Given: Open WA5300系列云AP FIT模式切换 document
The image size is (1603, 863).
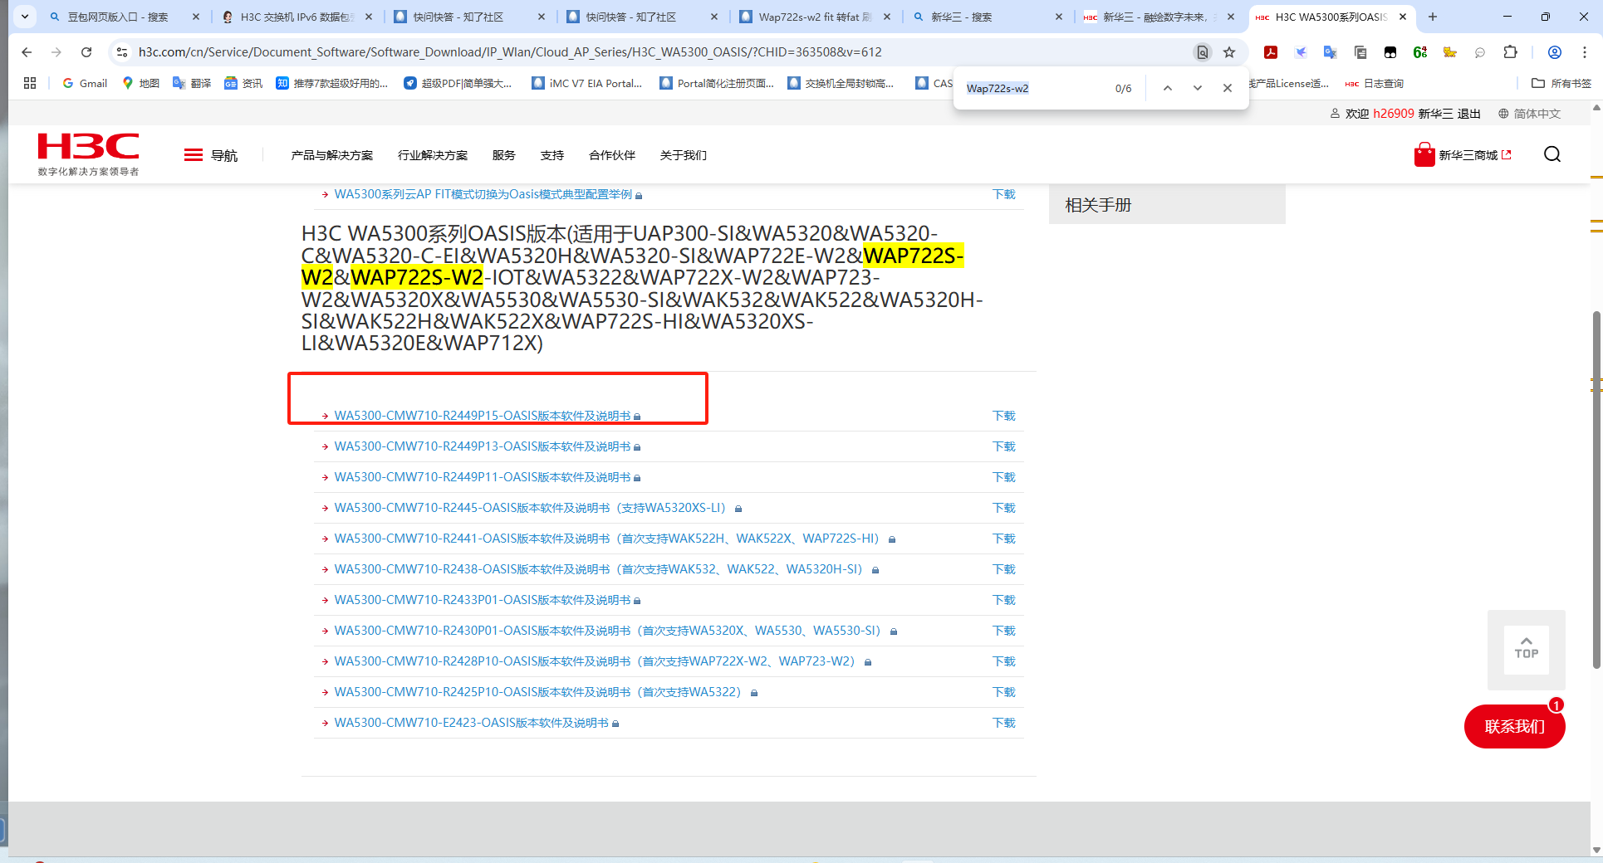Looking at the screenshot, I should pos(483,194).
